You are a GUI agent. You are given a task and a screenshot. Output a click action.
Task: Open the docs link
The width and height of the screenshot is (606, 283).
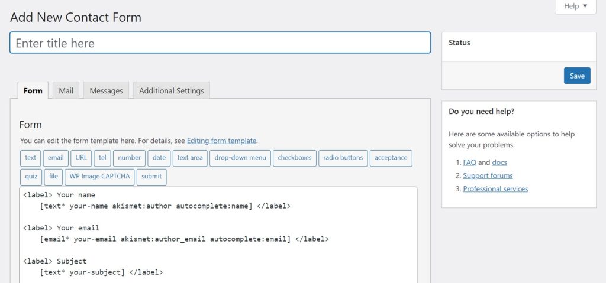[499, 162]
